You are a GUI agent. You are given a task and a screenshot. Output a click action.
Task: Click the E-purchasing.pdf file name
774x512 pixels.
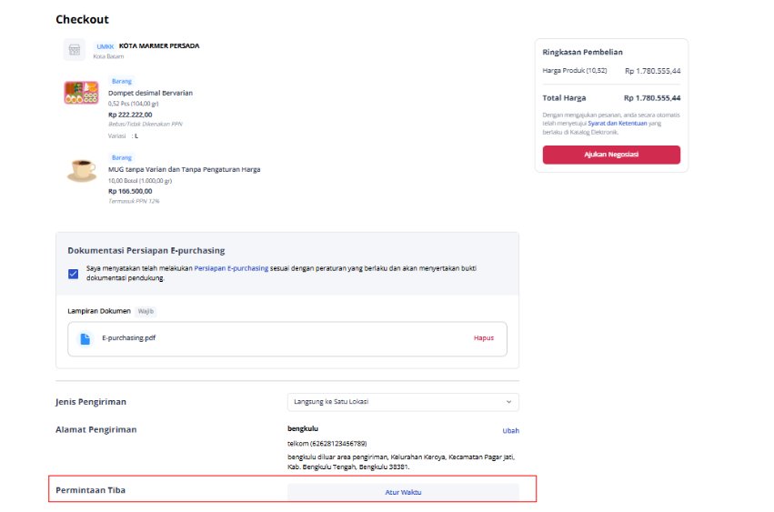[129, 337]
